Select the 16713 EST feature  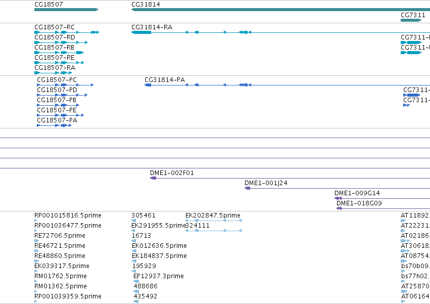click(x=133, y=241)
